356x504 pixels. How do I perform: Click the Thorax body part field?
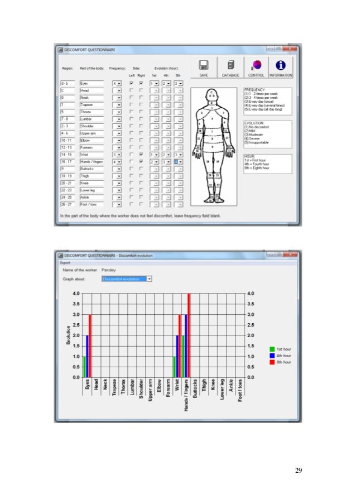pos(92,112)
